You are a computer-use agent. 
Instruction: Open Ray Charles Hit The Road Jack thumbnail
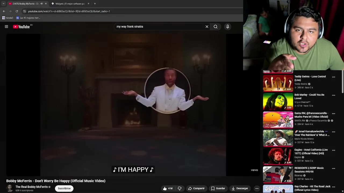pos(278,189)
